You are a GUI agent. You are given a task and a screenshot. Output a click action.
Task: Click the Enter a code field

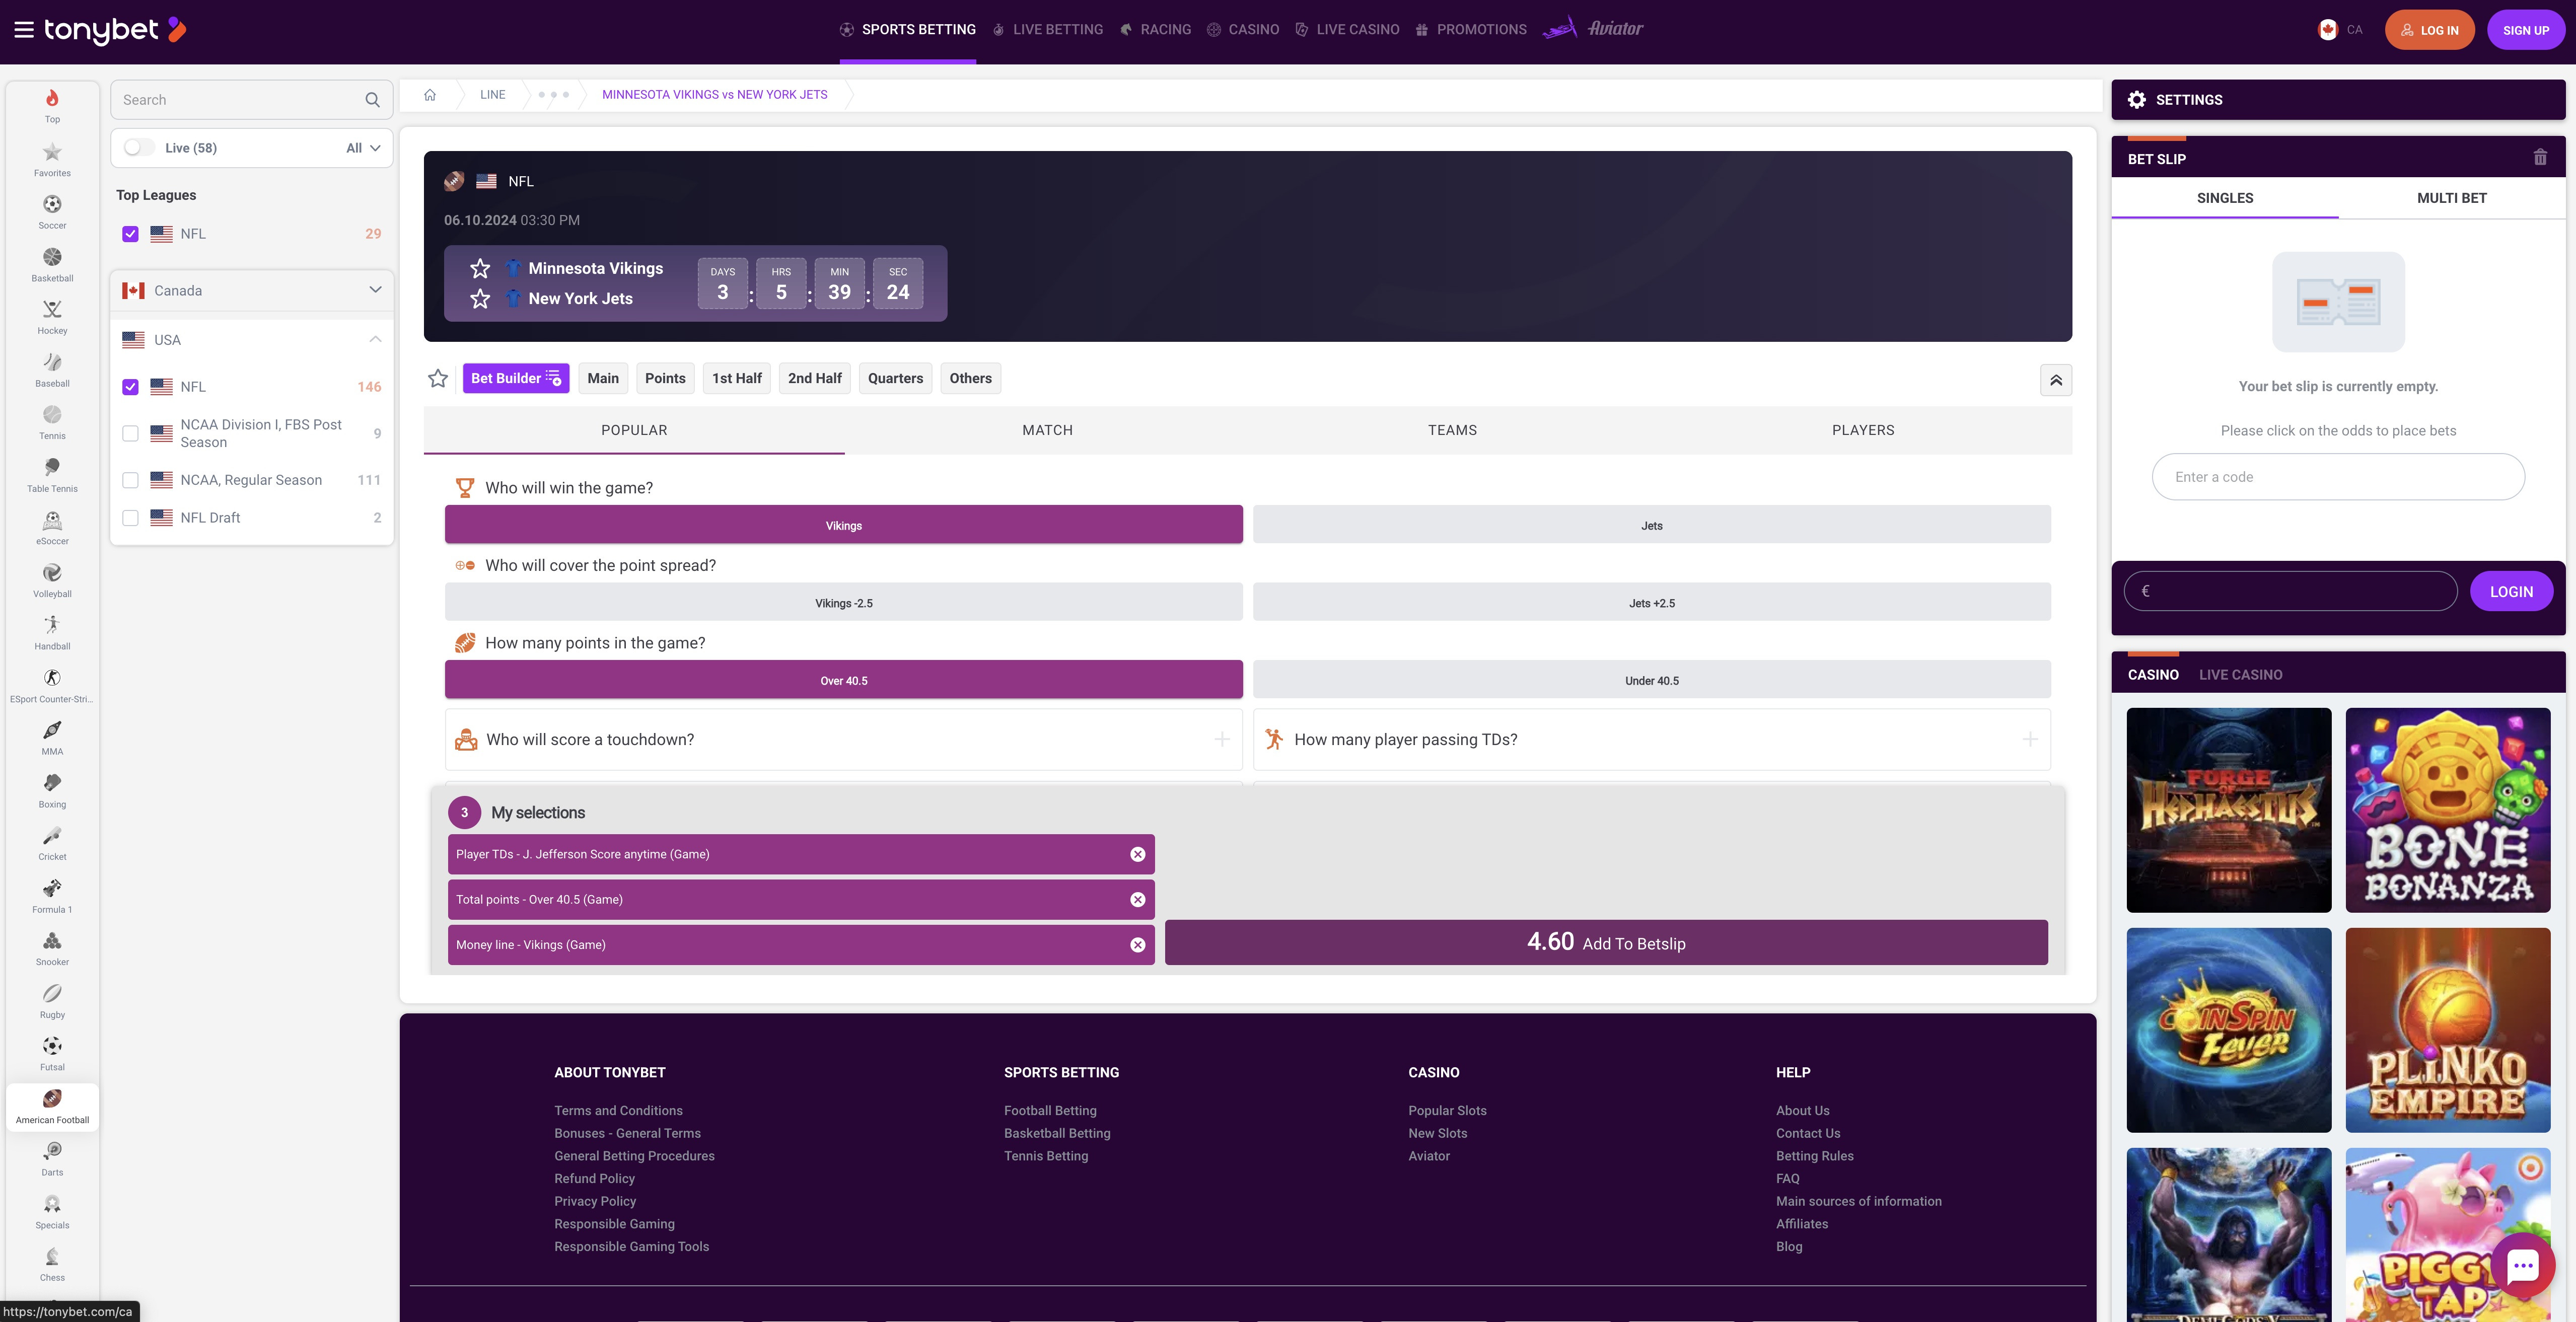[x=2338, y=477]
